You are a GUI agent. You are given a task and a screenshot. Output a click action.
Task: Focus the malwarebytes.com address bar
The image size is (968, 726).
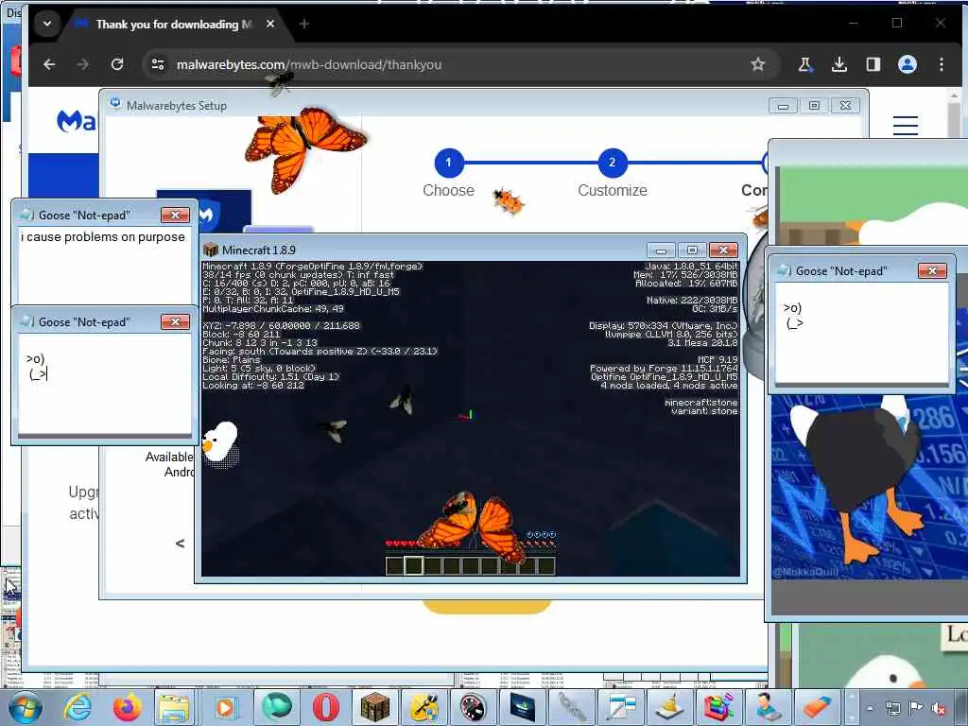[x=457, y=64]
